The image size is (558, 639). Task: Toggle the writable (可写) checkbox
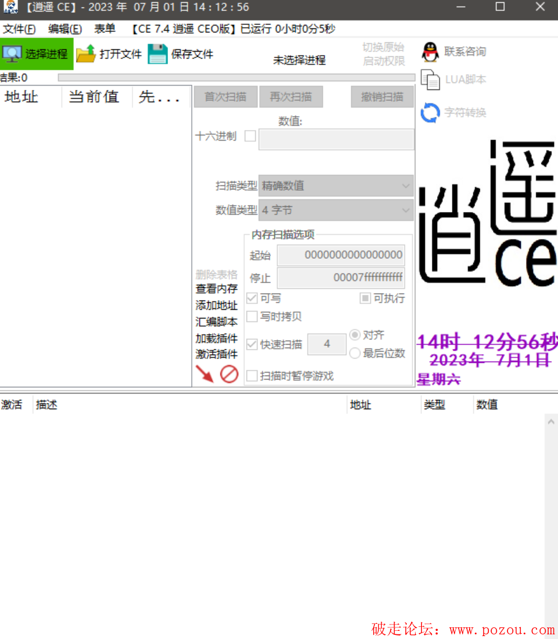click(x=252, y=298)
